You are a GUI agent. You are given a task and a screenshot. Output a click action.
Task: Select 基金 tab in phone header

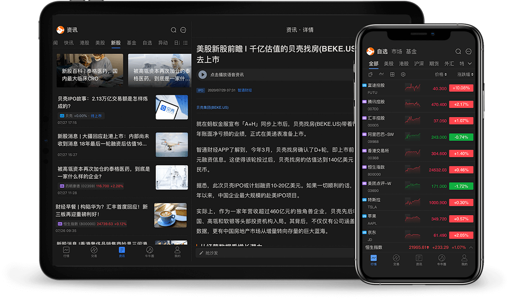click(x=411, y=52)
